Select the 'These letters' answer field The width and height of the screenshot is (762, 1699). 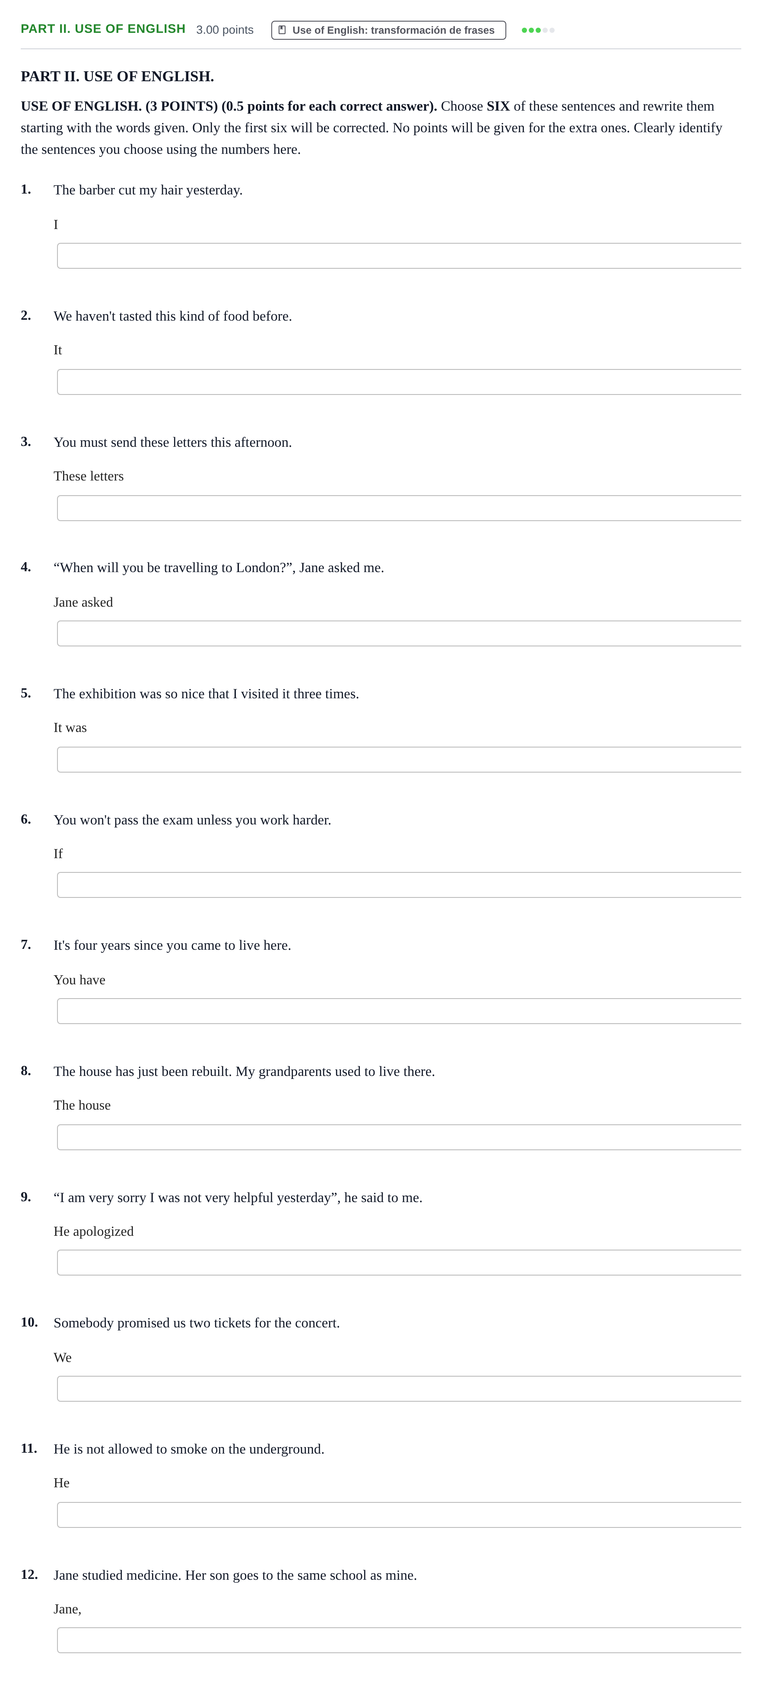point(400,508)
